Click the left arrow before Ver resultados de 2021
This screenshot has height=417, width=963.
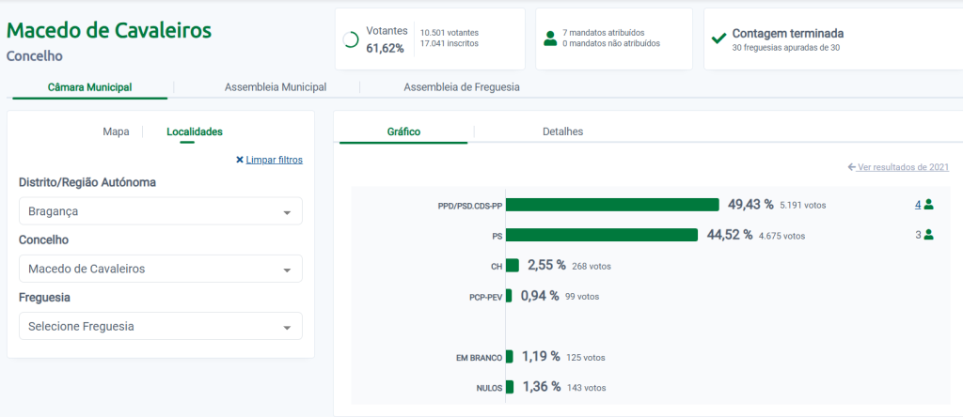(x=852, y=167)
